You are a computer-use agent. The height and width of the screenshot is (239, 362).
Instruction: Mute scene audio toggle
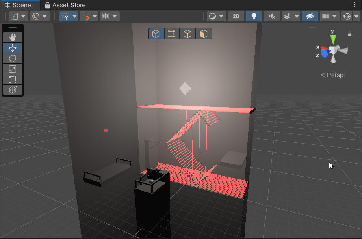(x=271, y=16)
